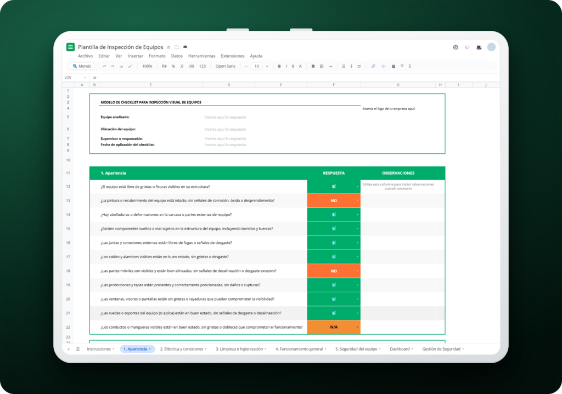Switch to the Dashboard sheet tab

(400, 349)
